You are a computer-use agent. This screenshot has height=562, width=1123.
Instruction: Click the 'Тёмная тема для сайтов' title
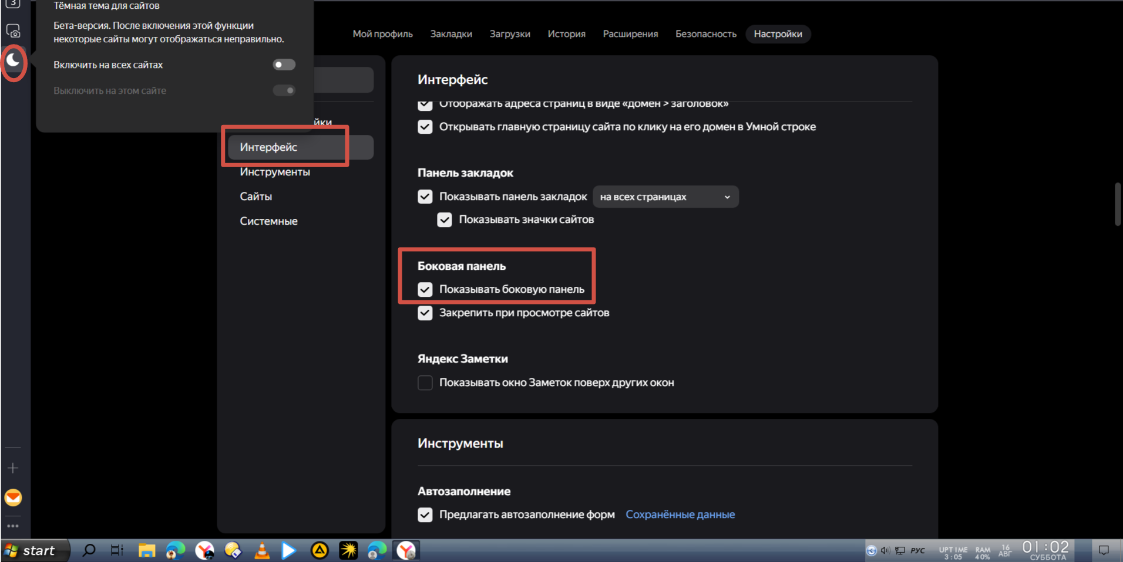point(106,6)
